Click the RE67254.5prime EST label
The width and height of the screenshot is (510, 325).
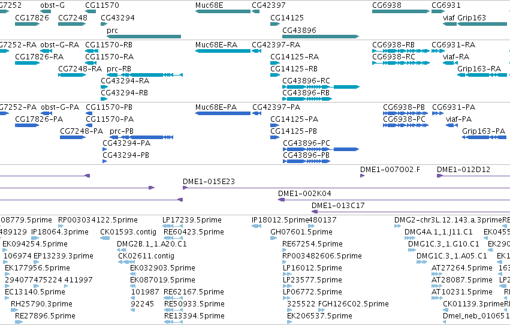point(313,244)
